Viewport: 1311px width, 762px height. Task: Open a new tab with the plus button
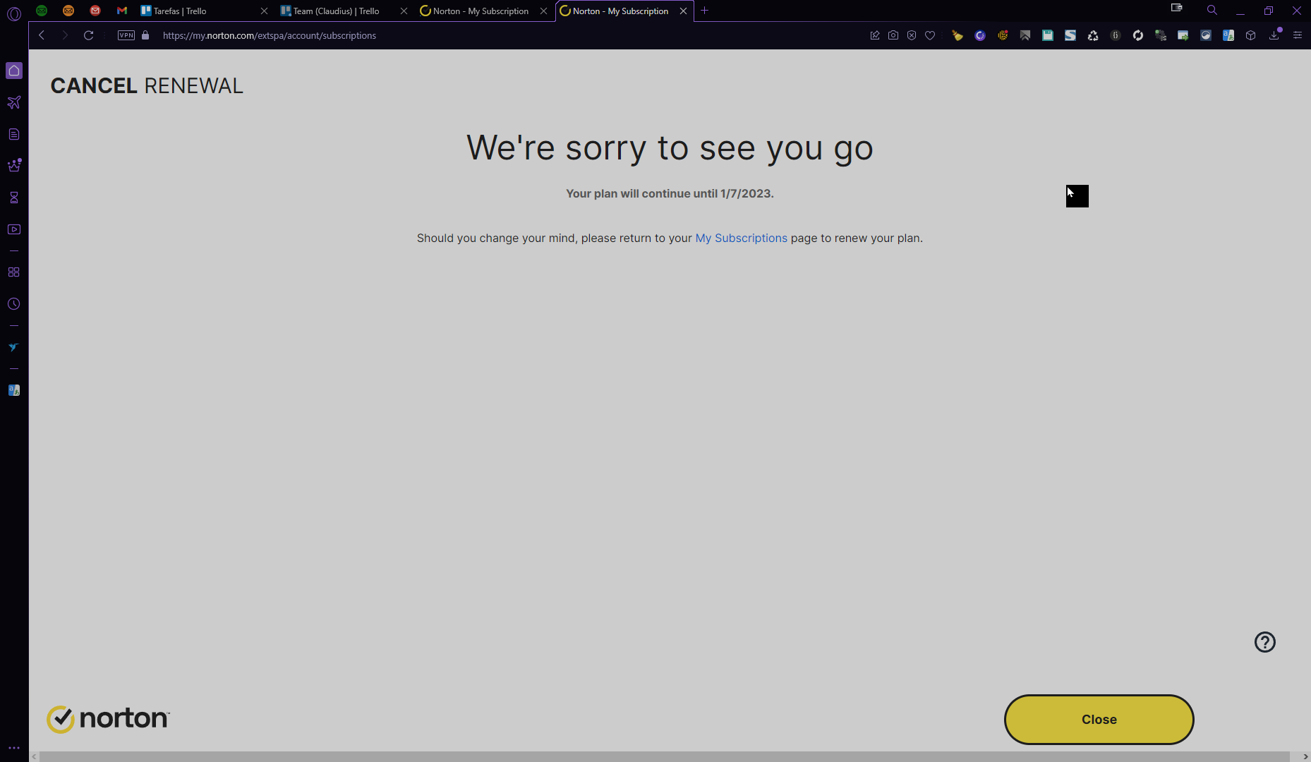[x=704, y=11]
